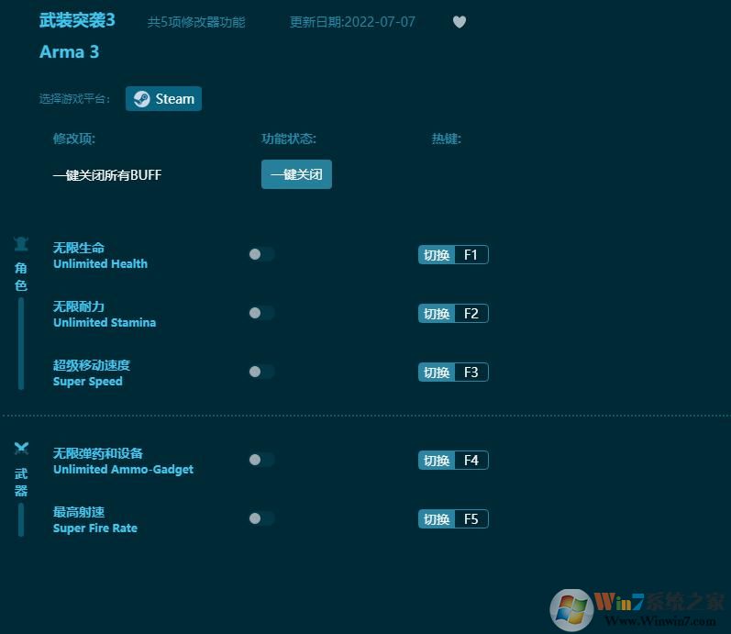
Task: Click the 超级移动速度 label
Action: point(92,365)
